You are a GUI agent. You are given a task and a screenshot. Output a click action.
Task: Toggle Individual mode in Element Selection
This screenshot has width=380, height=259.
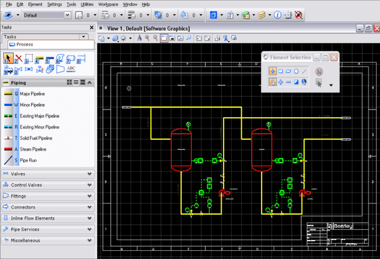272,71
